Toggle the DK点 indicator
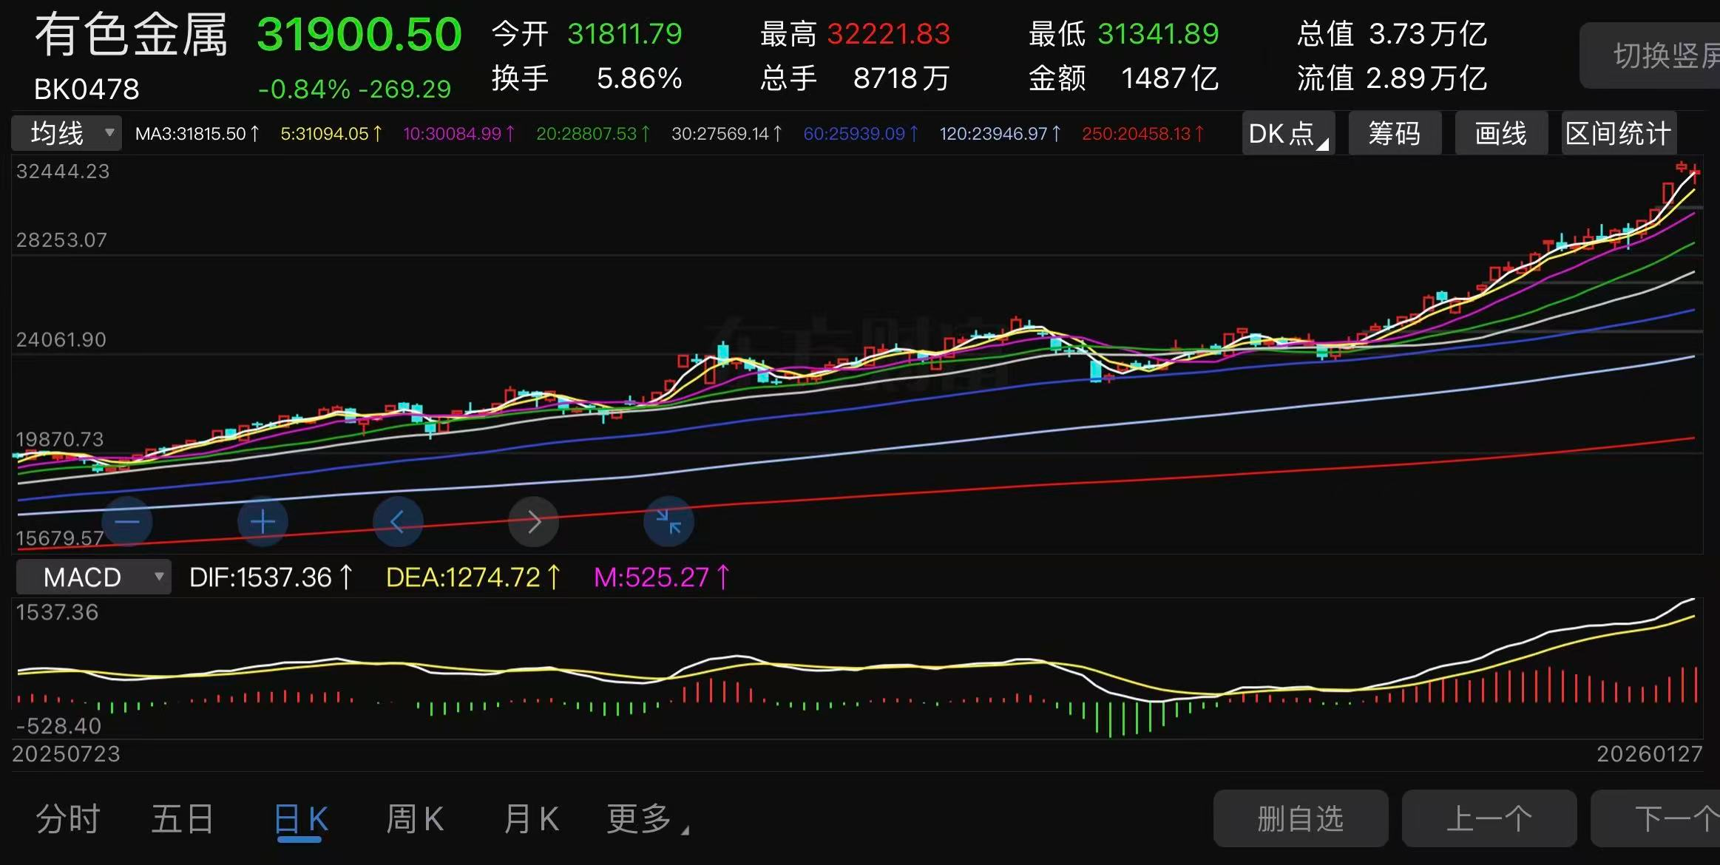The width and height of the screenshot is (1720, 865). 1287,134
